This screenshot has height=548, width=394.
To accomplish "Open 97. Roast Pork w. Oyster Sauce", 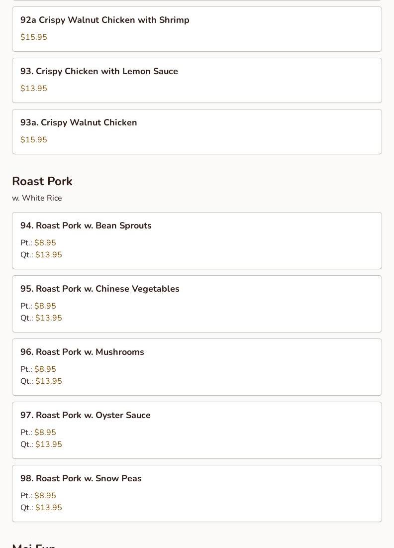I will coord(197,430).
